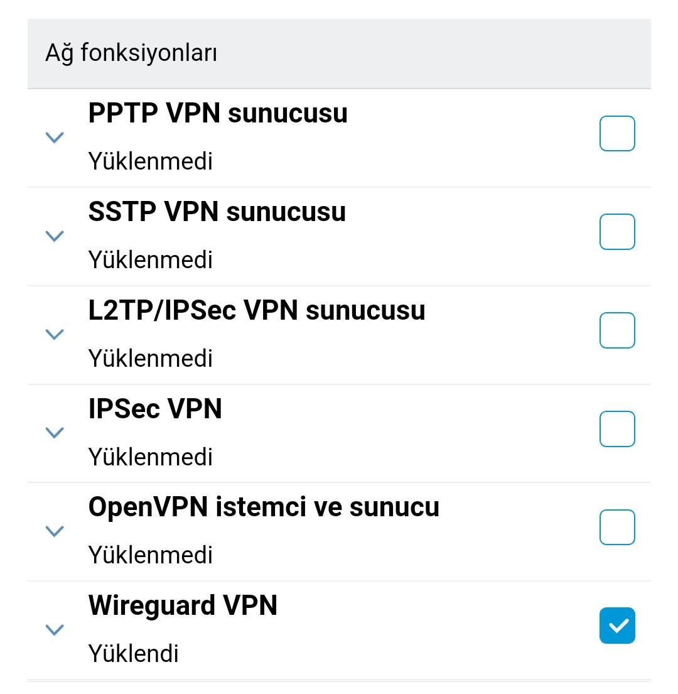The width and height of the screenshot is (678, 694).
Task: Open the PPTP VPN sunucusu title
Action: pyautogui.click(x=218, y=113)
